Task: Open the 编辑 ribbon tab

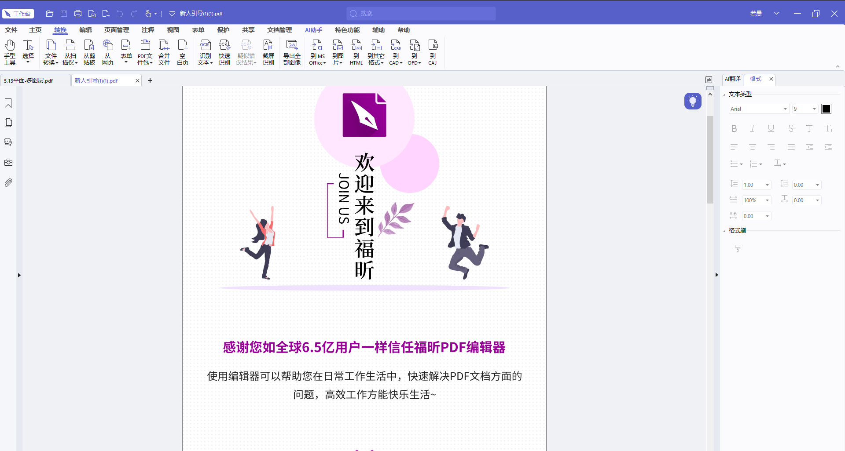Action: coord(85,30)
